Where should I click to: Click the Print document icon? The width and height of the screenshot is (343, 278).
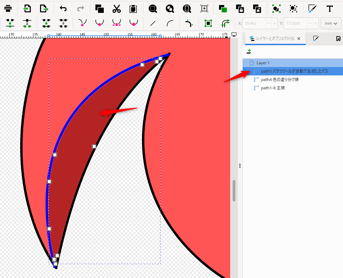[8, 8]
